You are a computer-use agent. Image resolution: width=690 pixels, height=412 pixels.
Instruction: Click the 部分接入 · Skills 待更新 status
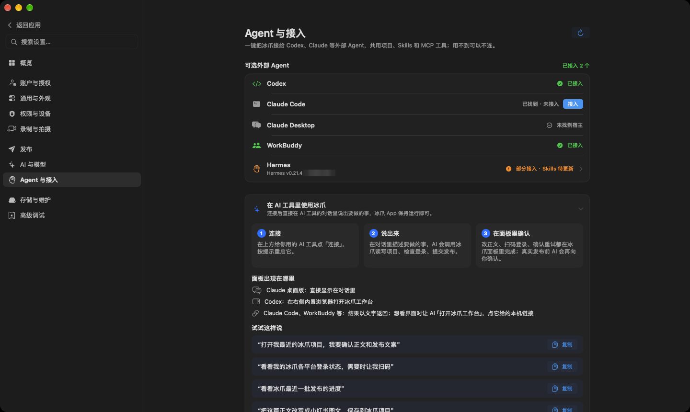pos(544,169)
